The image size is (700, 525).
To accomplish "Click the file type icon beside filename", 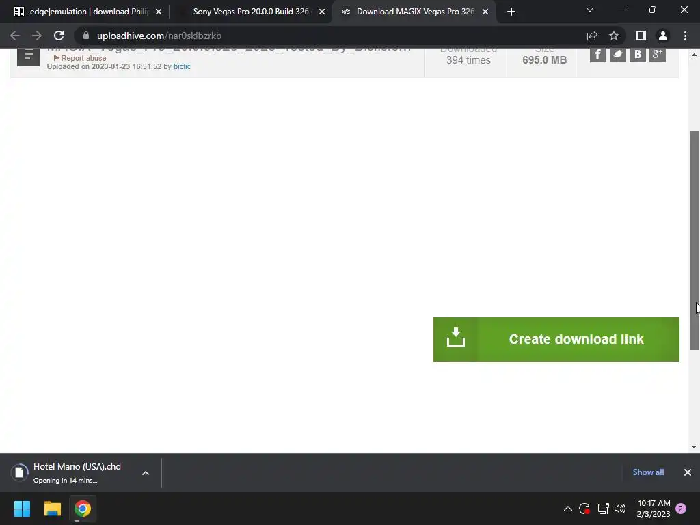I will point(29,56).
